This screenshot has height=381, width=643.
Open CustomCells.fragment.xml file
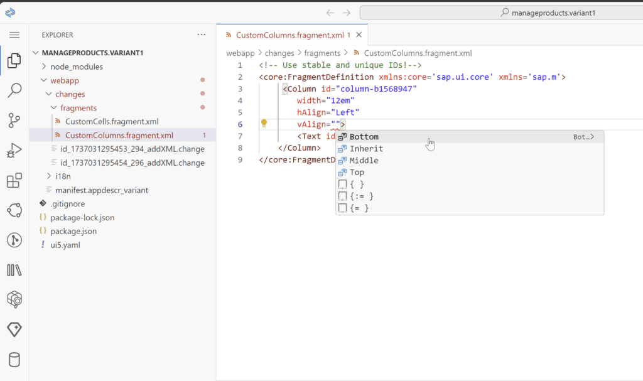click(112, 121)
